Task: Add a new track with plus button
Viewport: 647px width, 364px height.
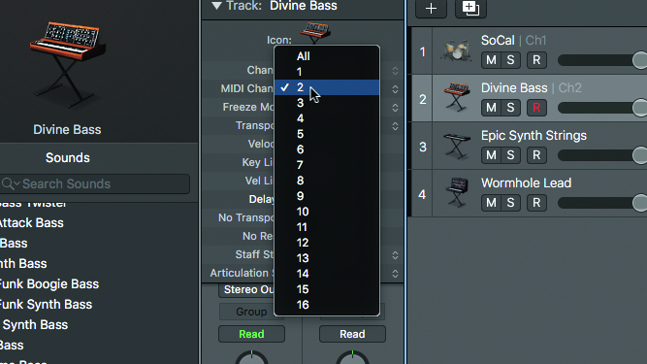Action: tap(431, 9)
